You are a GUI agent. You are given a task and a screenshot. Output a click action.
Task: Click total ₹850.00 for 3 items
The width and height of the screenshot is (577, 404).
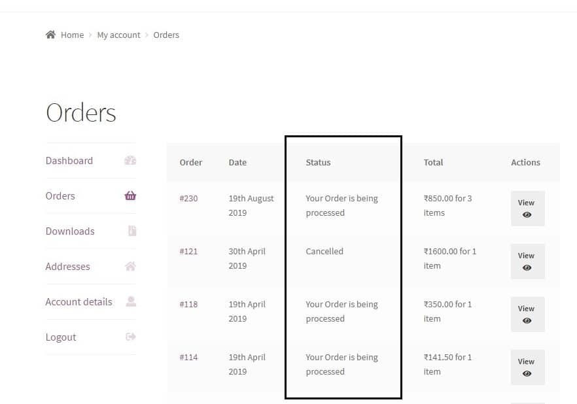coord(447,205)
